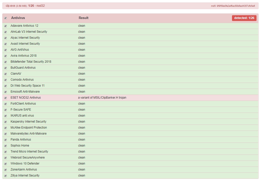
Task: Toggle the Trend Micro Internet Security checkbox
Action: pos(5,152)
